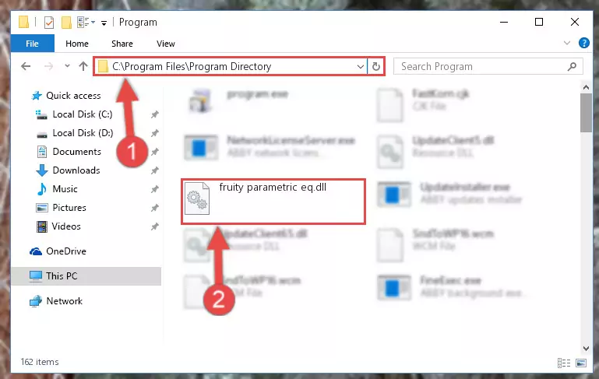Open the File menu

coord(32,44)
